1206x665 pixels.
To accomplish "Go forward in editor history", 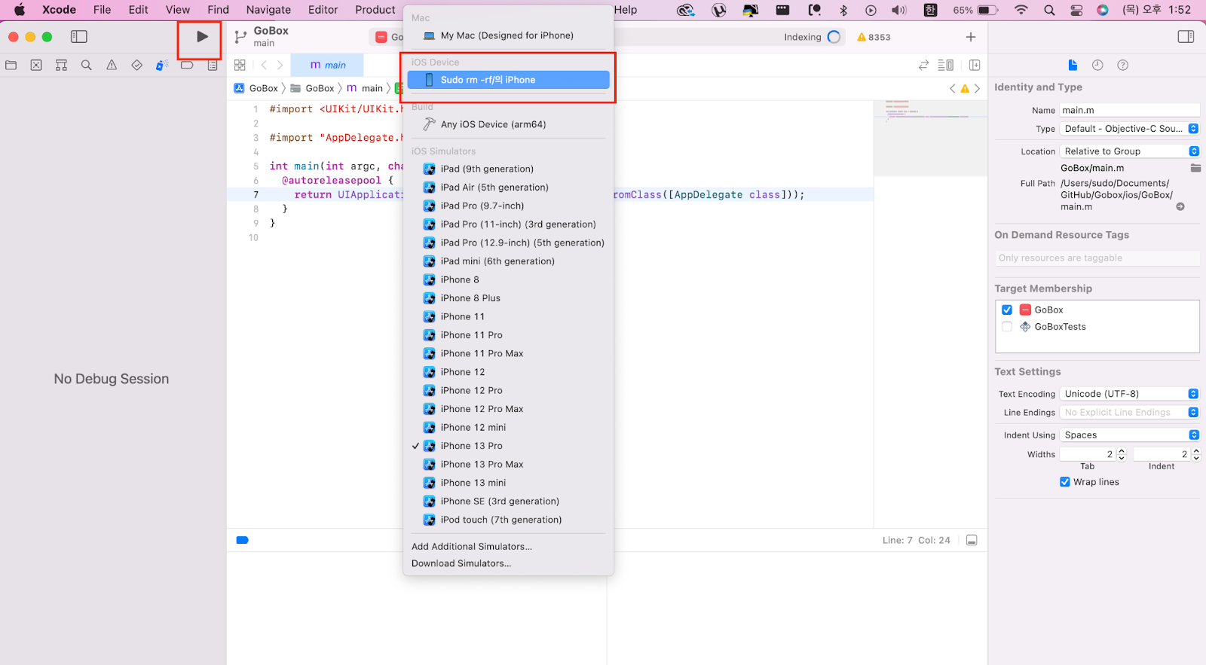I will tap(280, 66).
